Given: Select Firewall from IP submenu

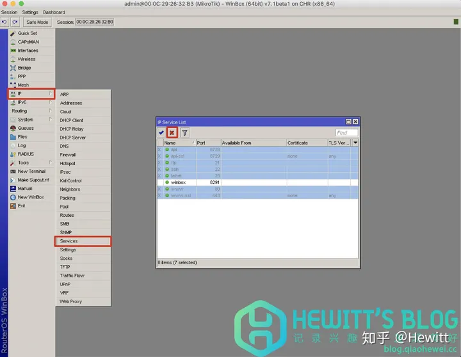Looking at the screenshot, I should (x=83, y=155).
